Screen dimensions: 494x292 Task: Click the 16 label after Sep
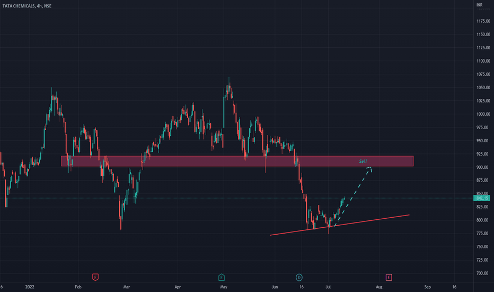[454, 287]
